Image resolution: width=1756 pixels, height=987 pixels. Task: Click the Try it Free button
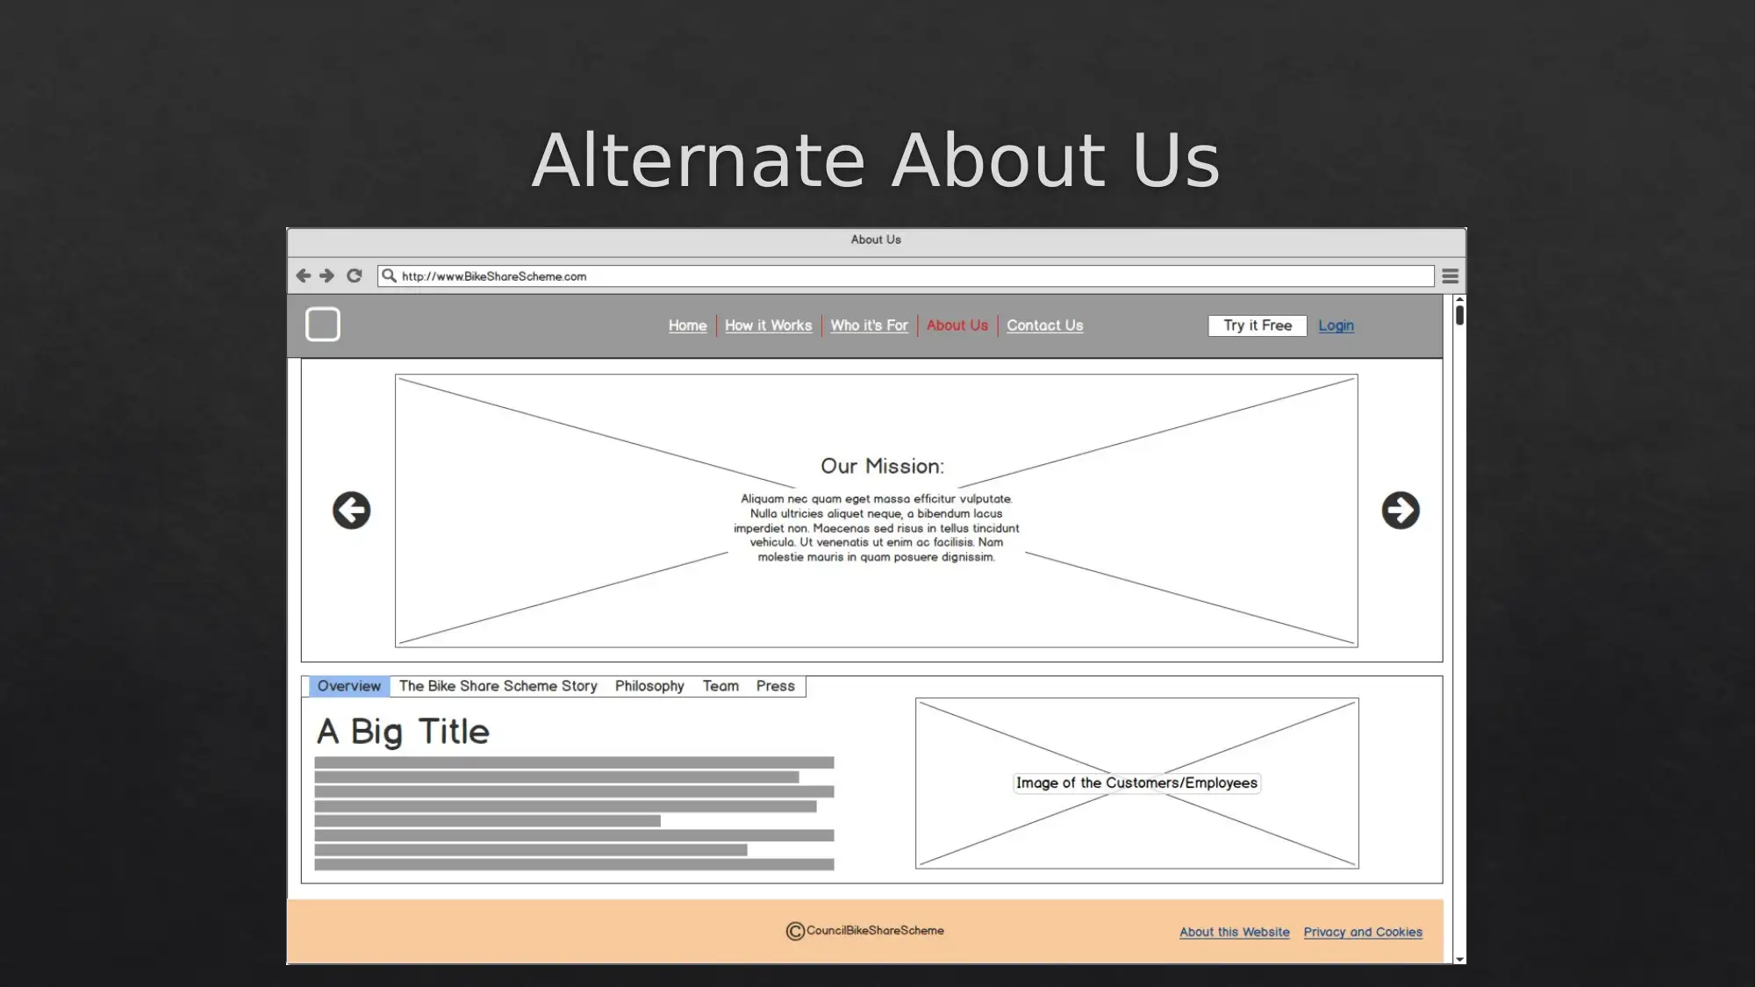[x=1258, y=325]
